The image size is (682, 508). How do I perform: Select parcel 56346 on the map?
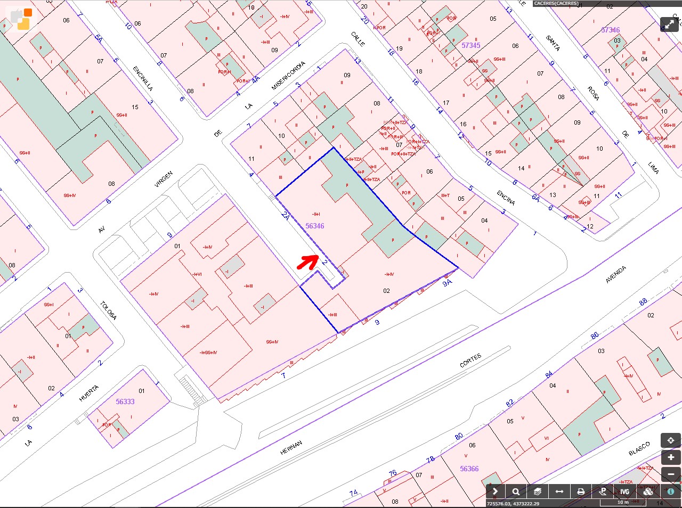pyautogui.click(x=314, y=226)
